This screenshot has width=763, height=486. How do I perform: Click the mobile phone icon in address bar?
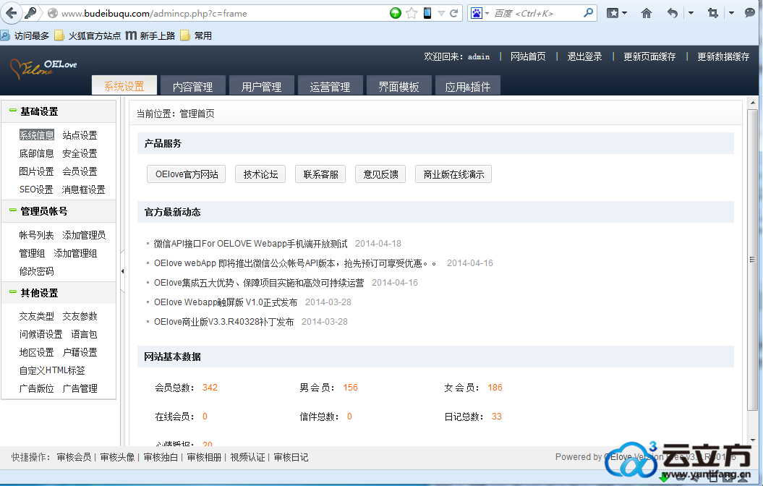pos(427,13)
